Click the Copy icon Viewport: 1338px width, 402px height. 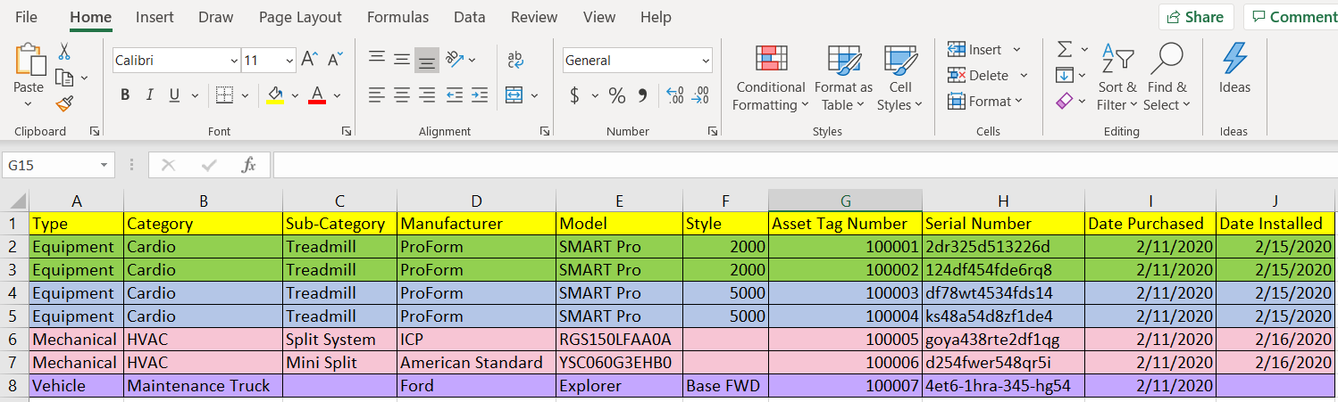point(64,78)
